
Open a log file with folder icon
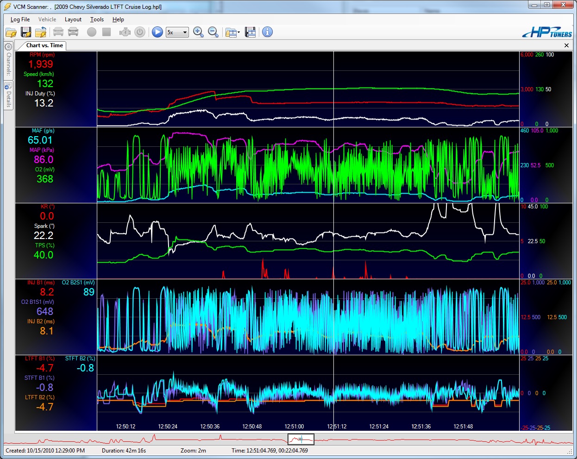[x=11, y=32]
